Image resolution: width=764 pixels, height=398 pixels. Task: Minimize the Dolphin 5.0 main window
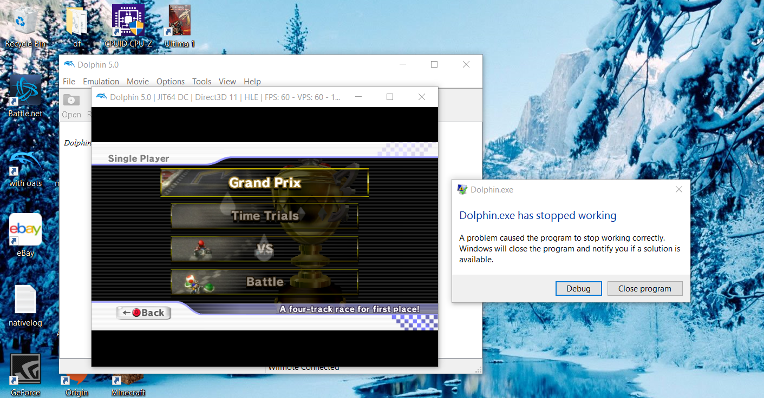403,64
